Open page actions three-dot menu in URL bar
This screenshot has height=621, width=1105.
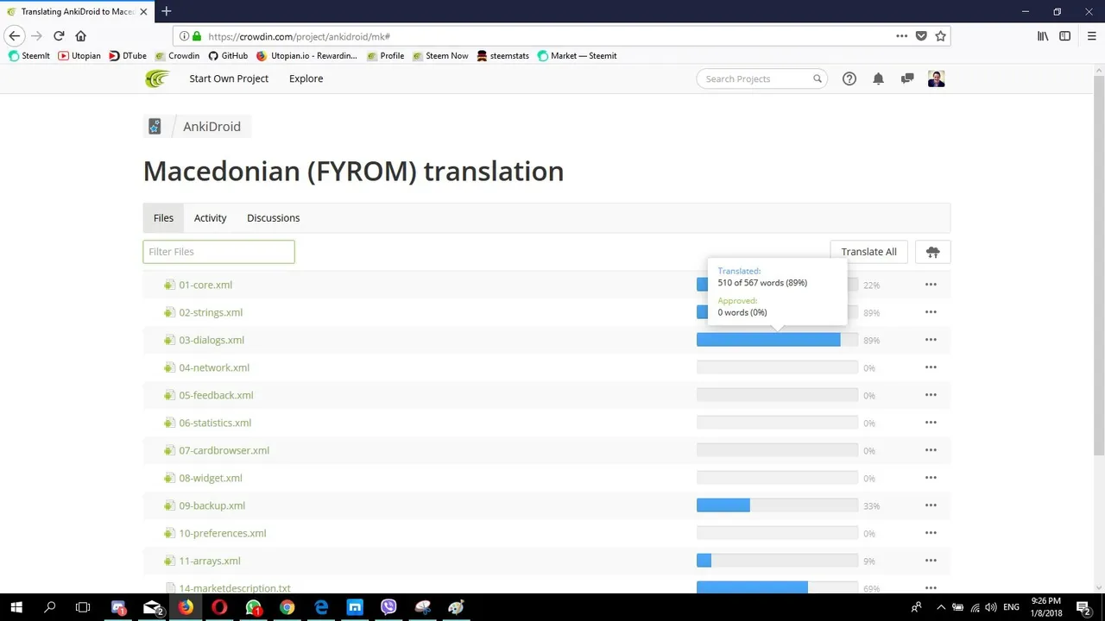tap(901, 36)
